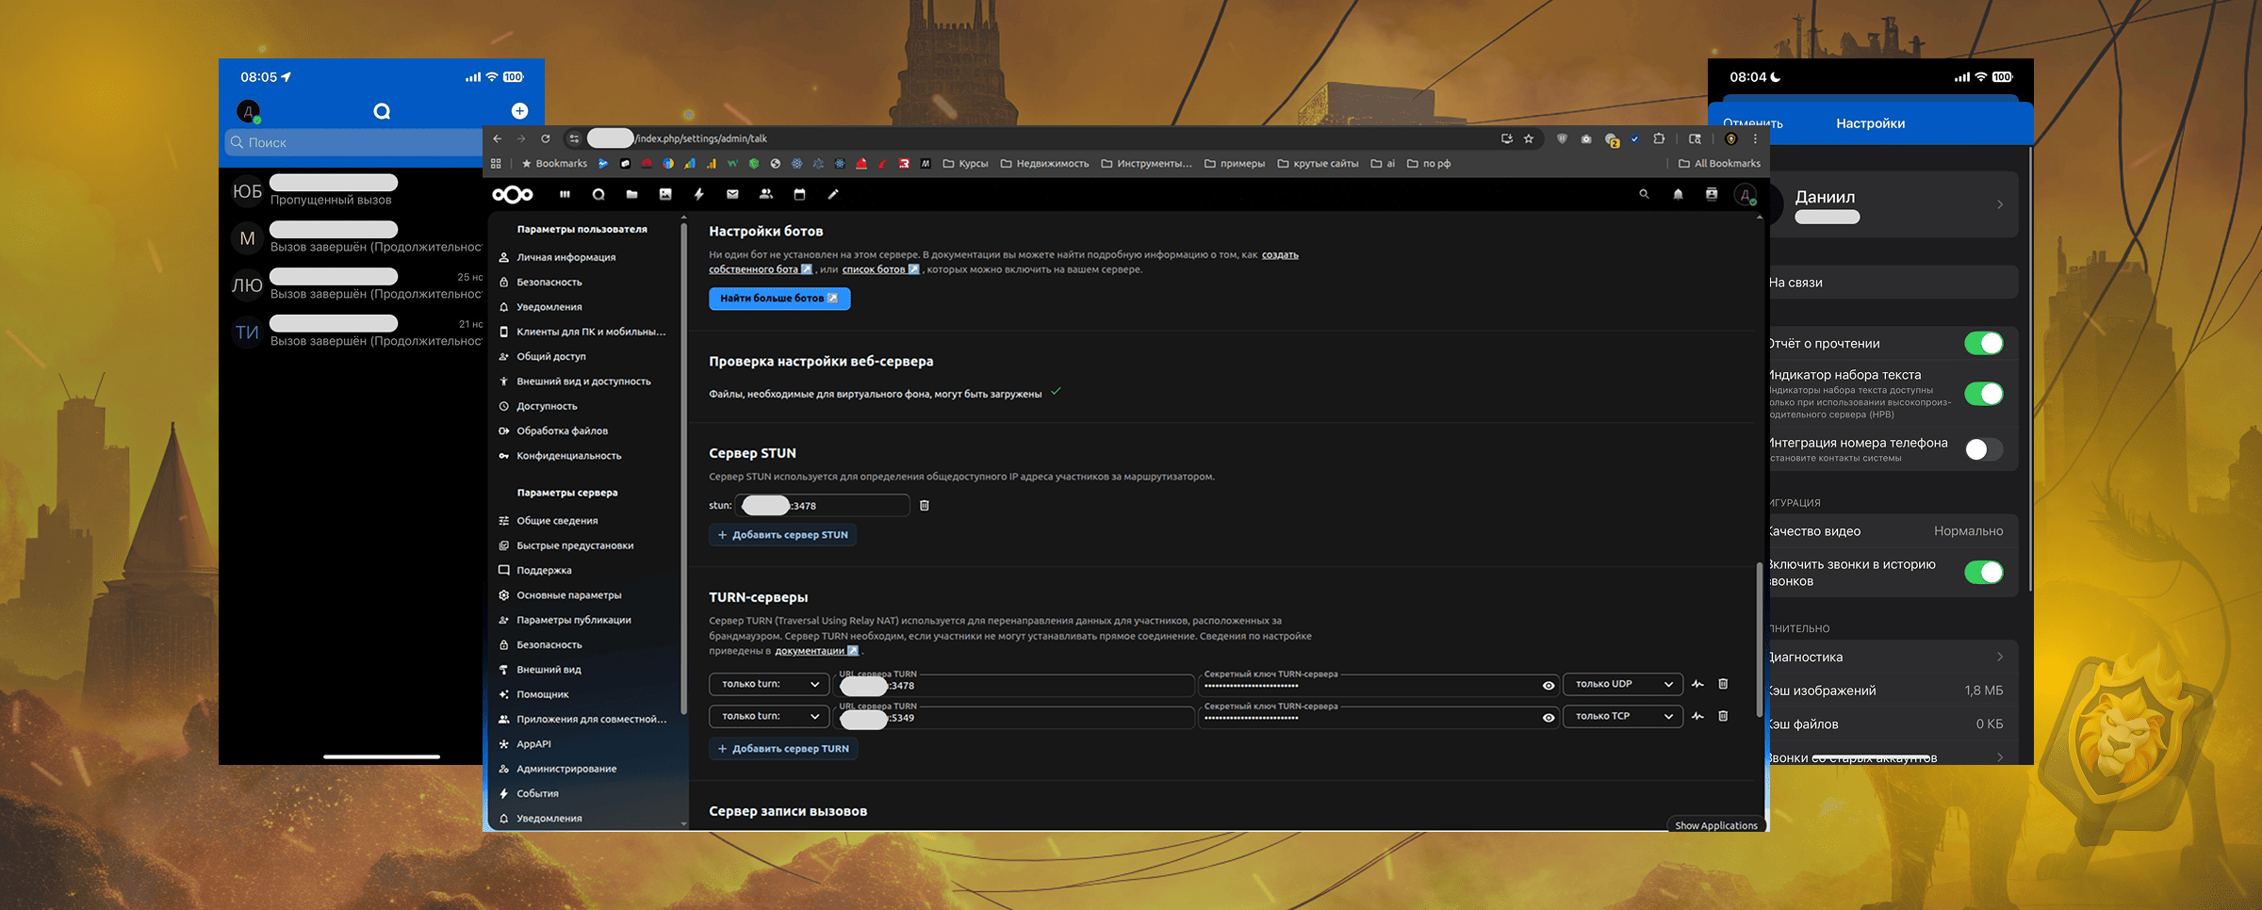This screenshot has width=2262, height=910.
Task: Open the Activity lightning bolt icon
Action: click(698, 195)
